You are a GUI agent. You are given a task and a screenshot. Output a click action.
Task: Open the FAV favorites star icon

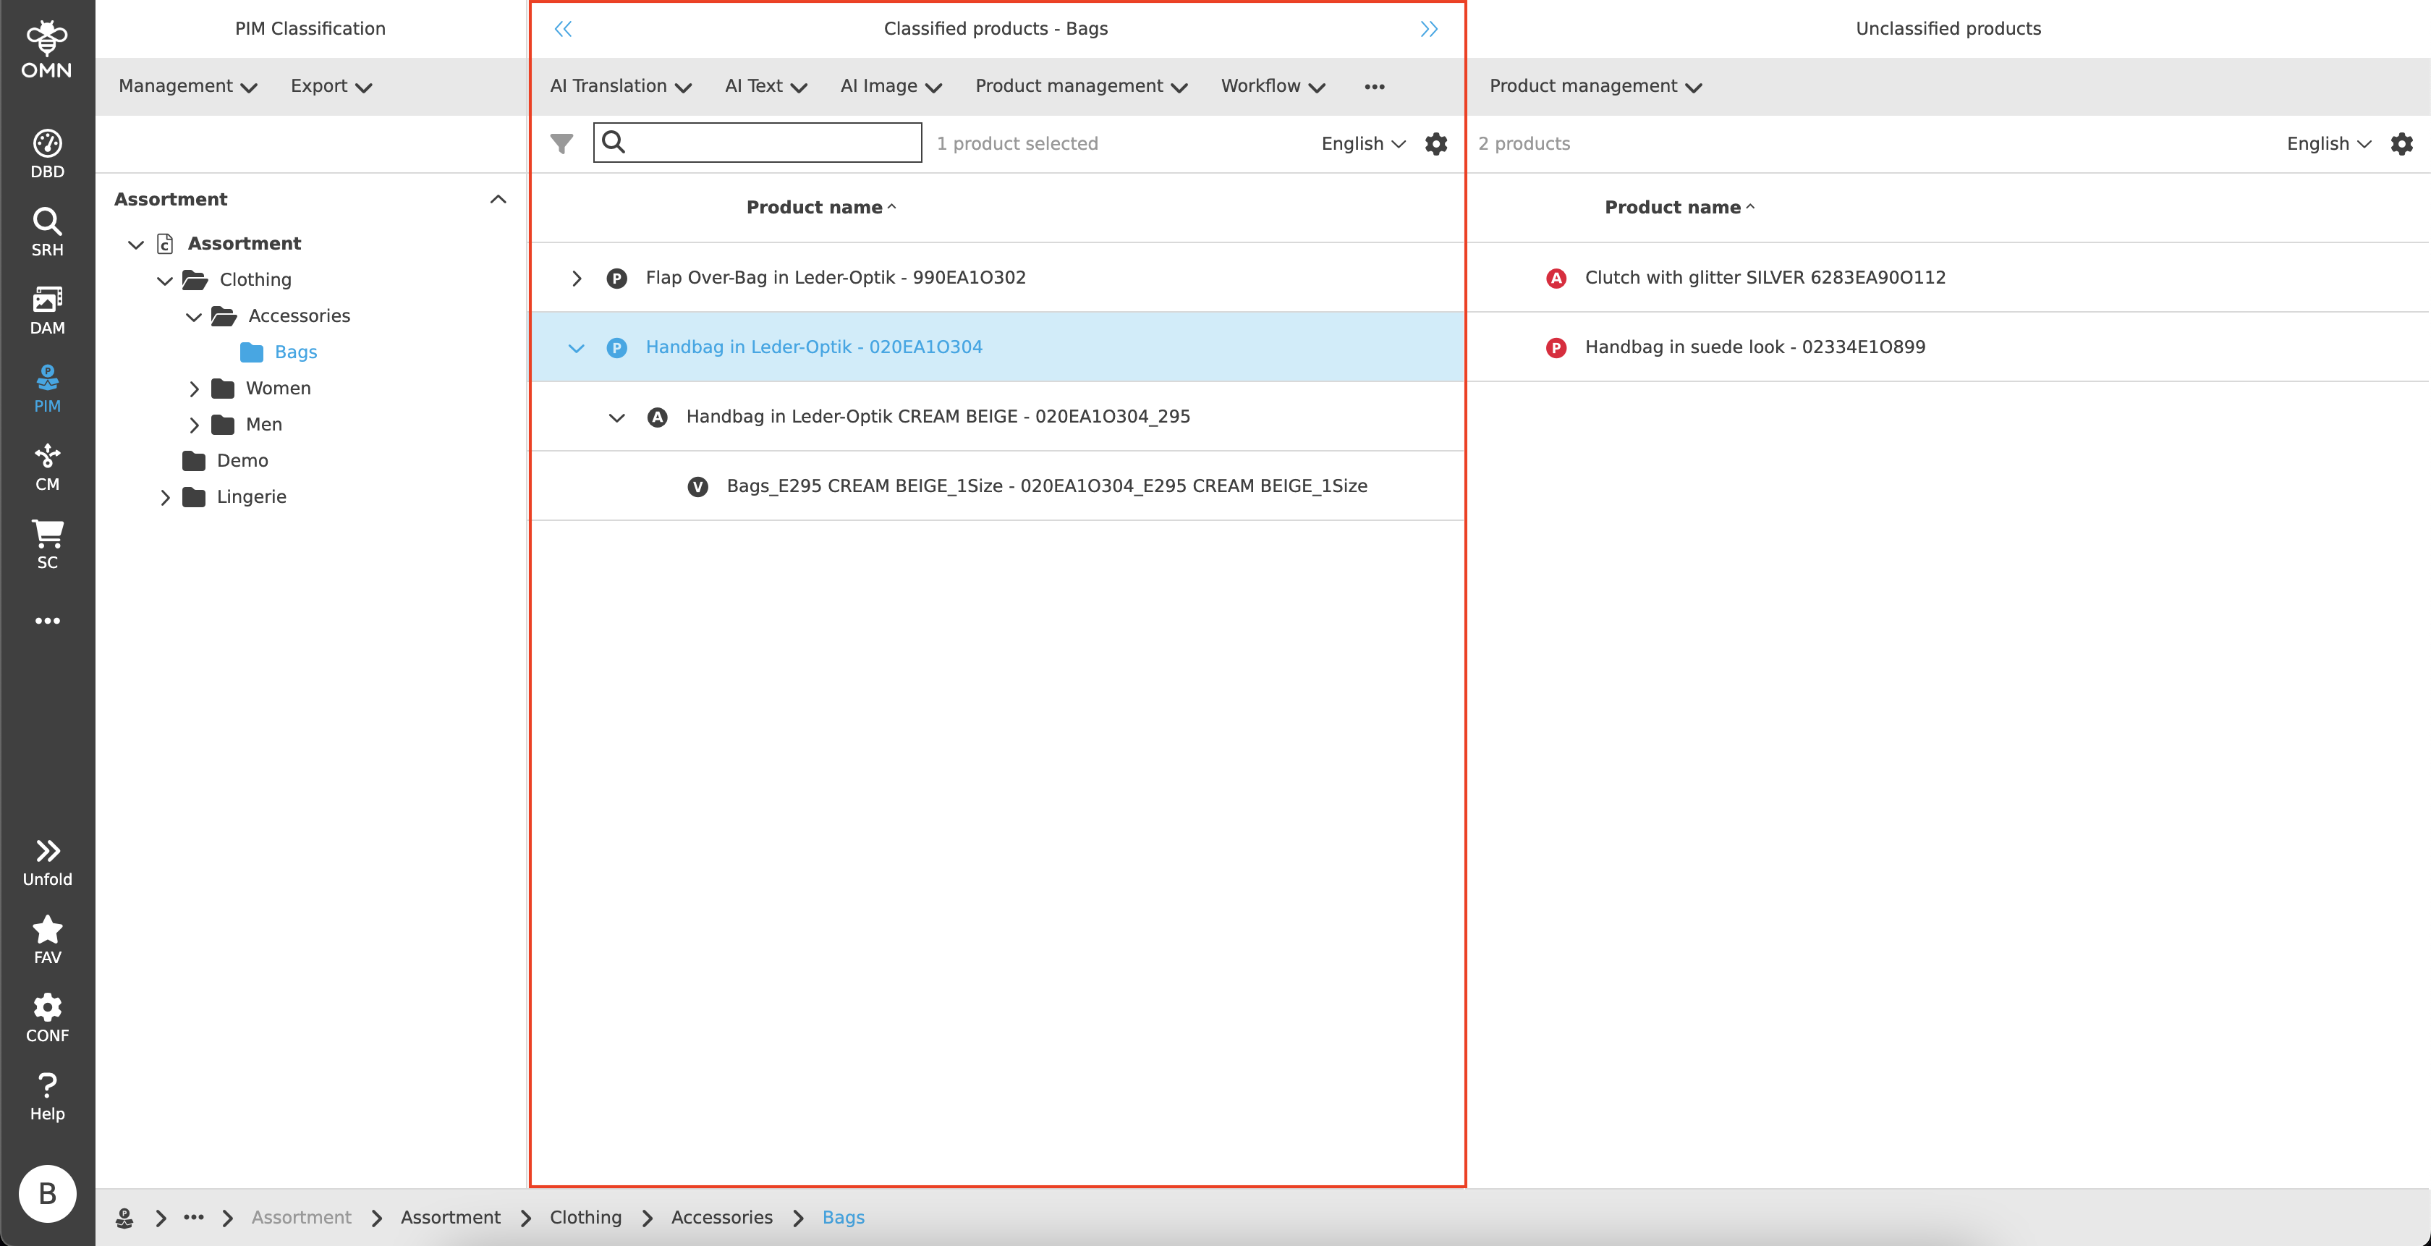[x=47, y=939]
